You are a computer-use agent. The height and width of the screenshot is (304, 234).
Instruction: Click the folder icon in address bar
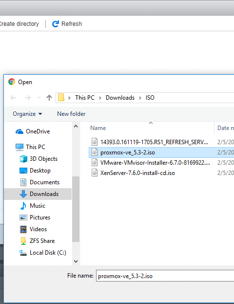pos(61,98)
